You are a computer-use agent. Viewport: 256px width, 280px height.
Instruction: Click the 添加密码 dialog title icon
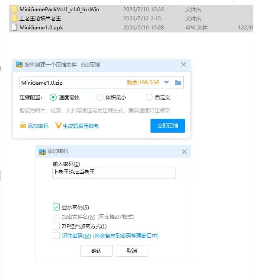(42, 151)
